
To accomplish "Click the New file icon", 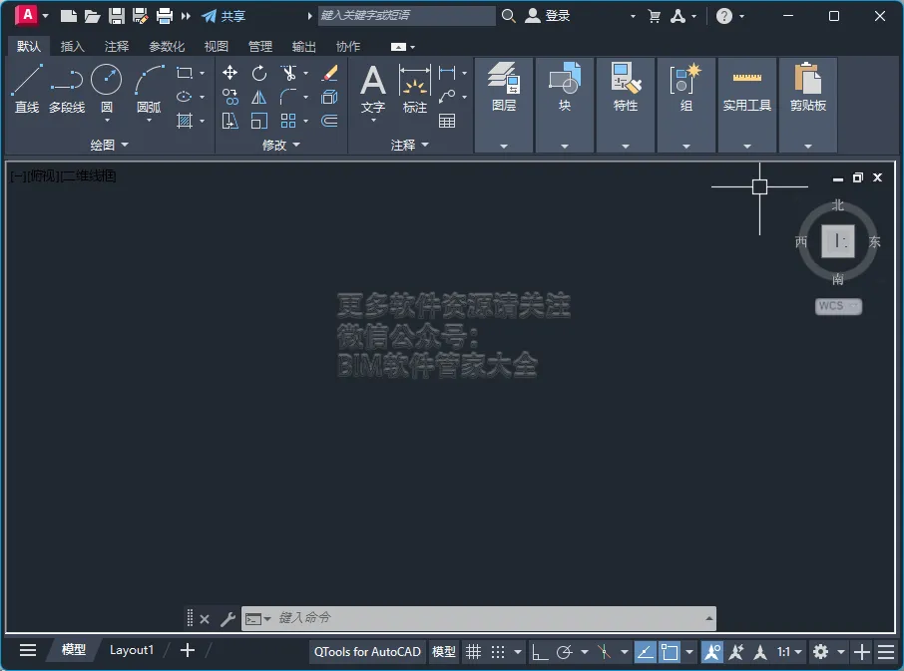I will click(x=69, y=16).
